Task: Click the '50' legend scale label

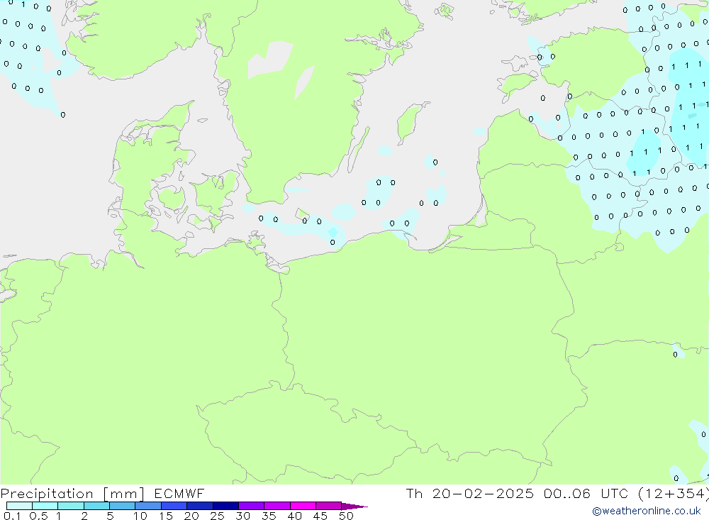Action: click(347, 516)
